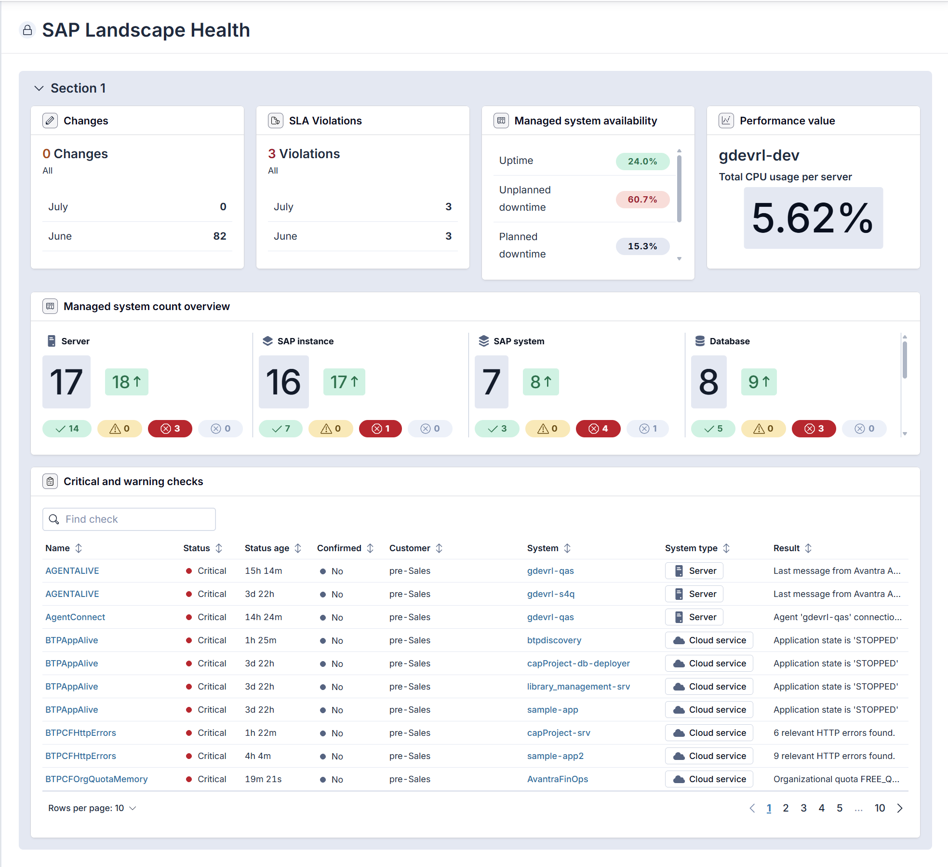
Task: Click the Managed system availability icon
Action: click(x=501, y=121)
